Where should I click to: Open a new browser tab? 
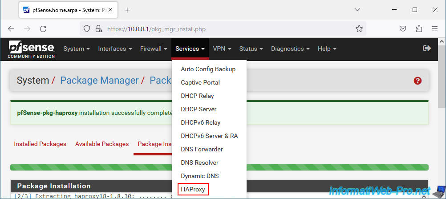tap(127, 10)
